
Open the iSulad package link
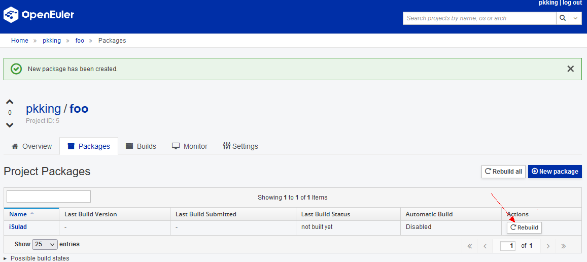click(x=18, y=227)
